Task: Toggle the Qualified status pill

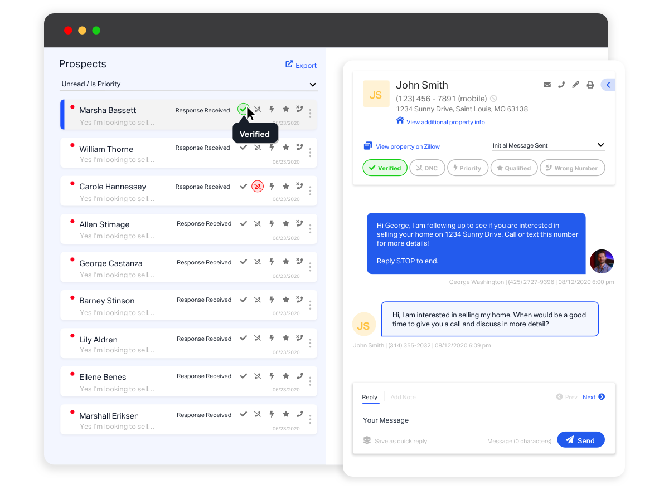Action: coord(513,168)
